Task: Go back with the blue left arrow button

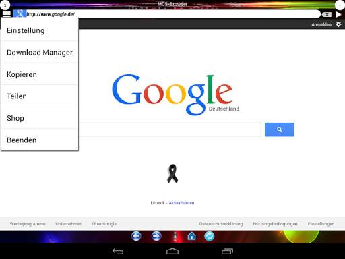Action: pyautogui.click(x=136, y=236)
